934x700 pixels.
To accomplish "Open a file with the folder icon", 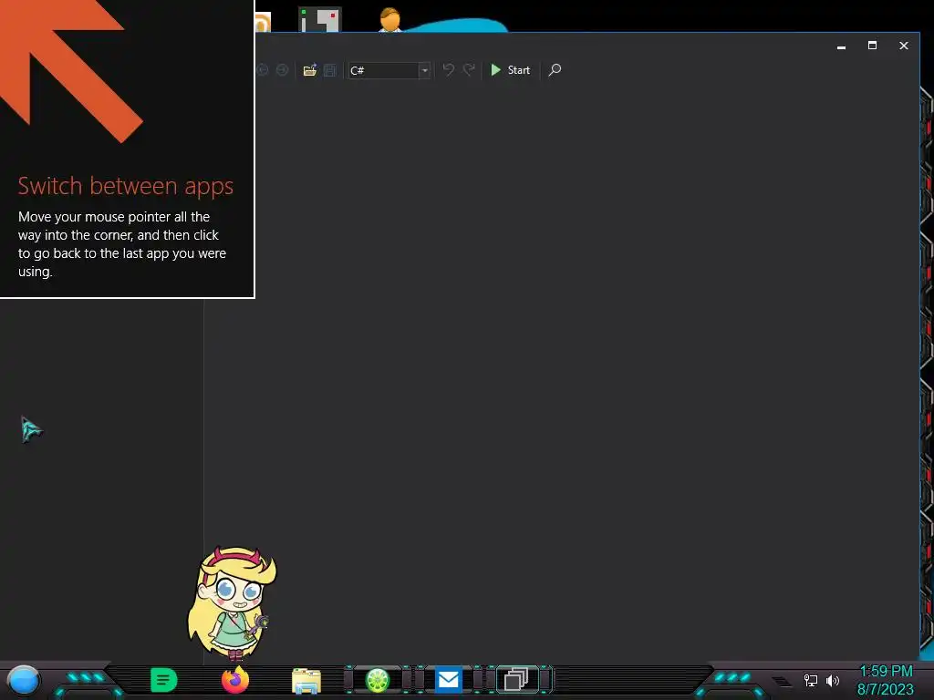I will coord(310,70).
